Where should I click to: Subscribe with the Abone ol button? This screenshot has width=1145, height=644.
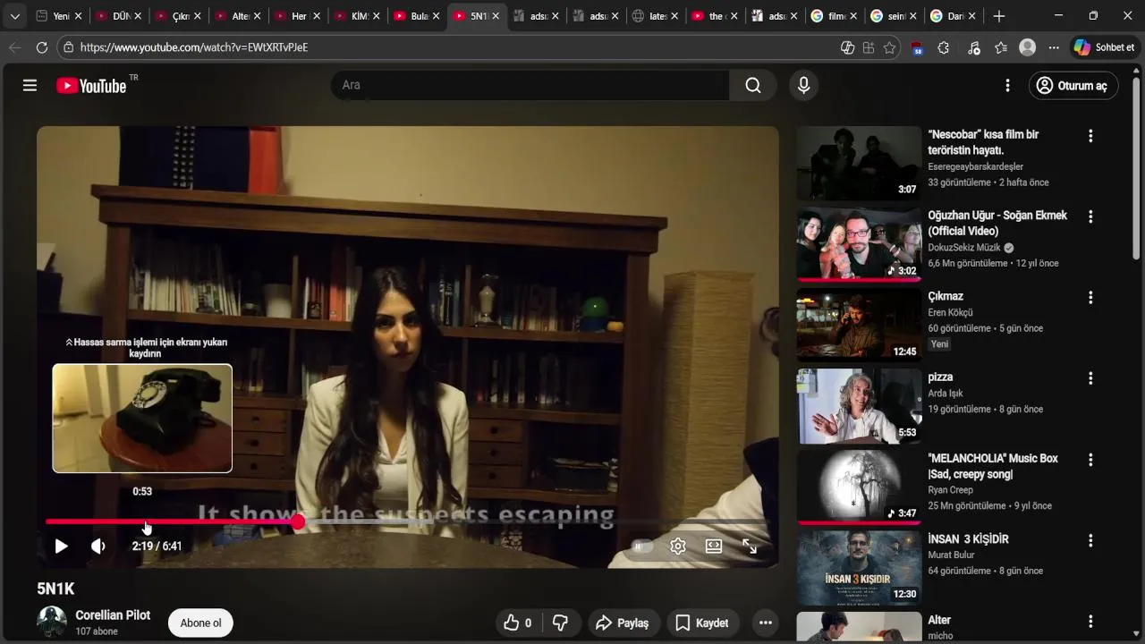pyautogui.click(x=200, y=623)
